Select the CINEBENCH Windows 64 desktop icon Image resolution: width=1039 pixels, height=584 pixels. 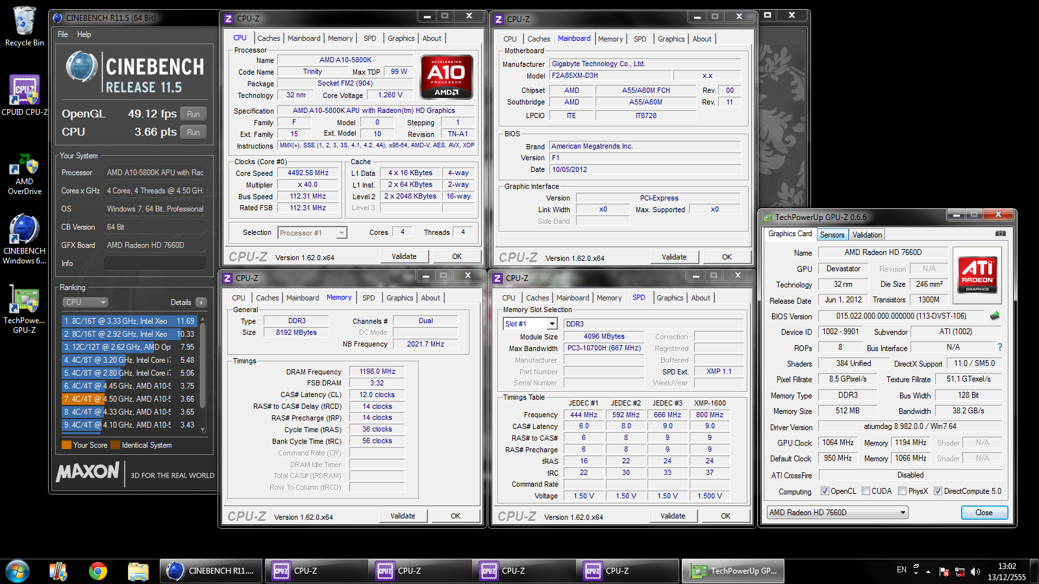pyautogui.click(x=25, y=239)
